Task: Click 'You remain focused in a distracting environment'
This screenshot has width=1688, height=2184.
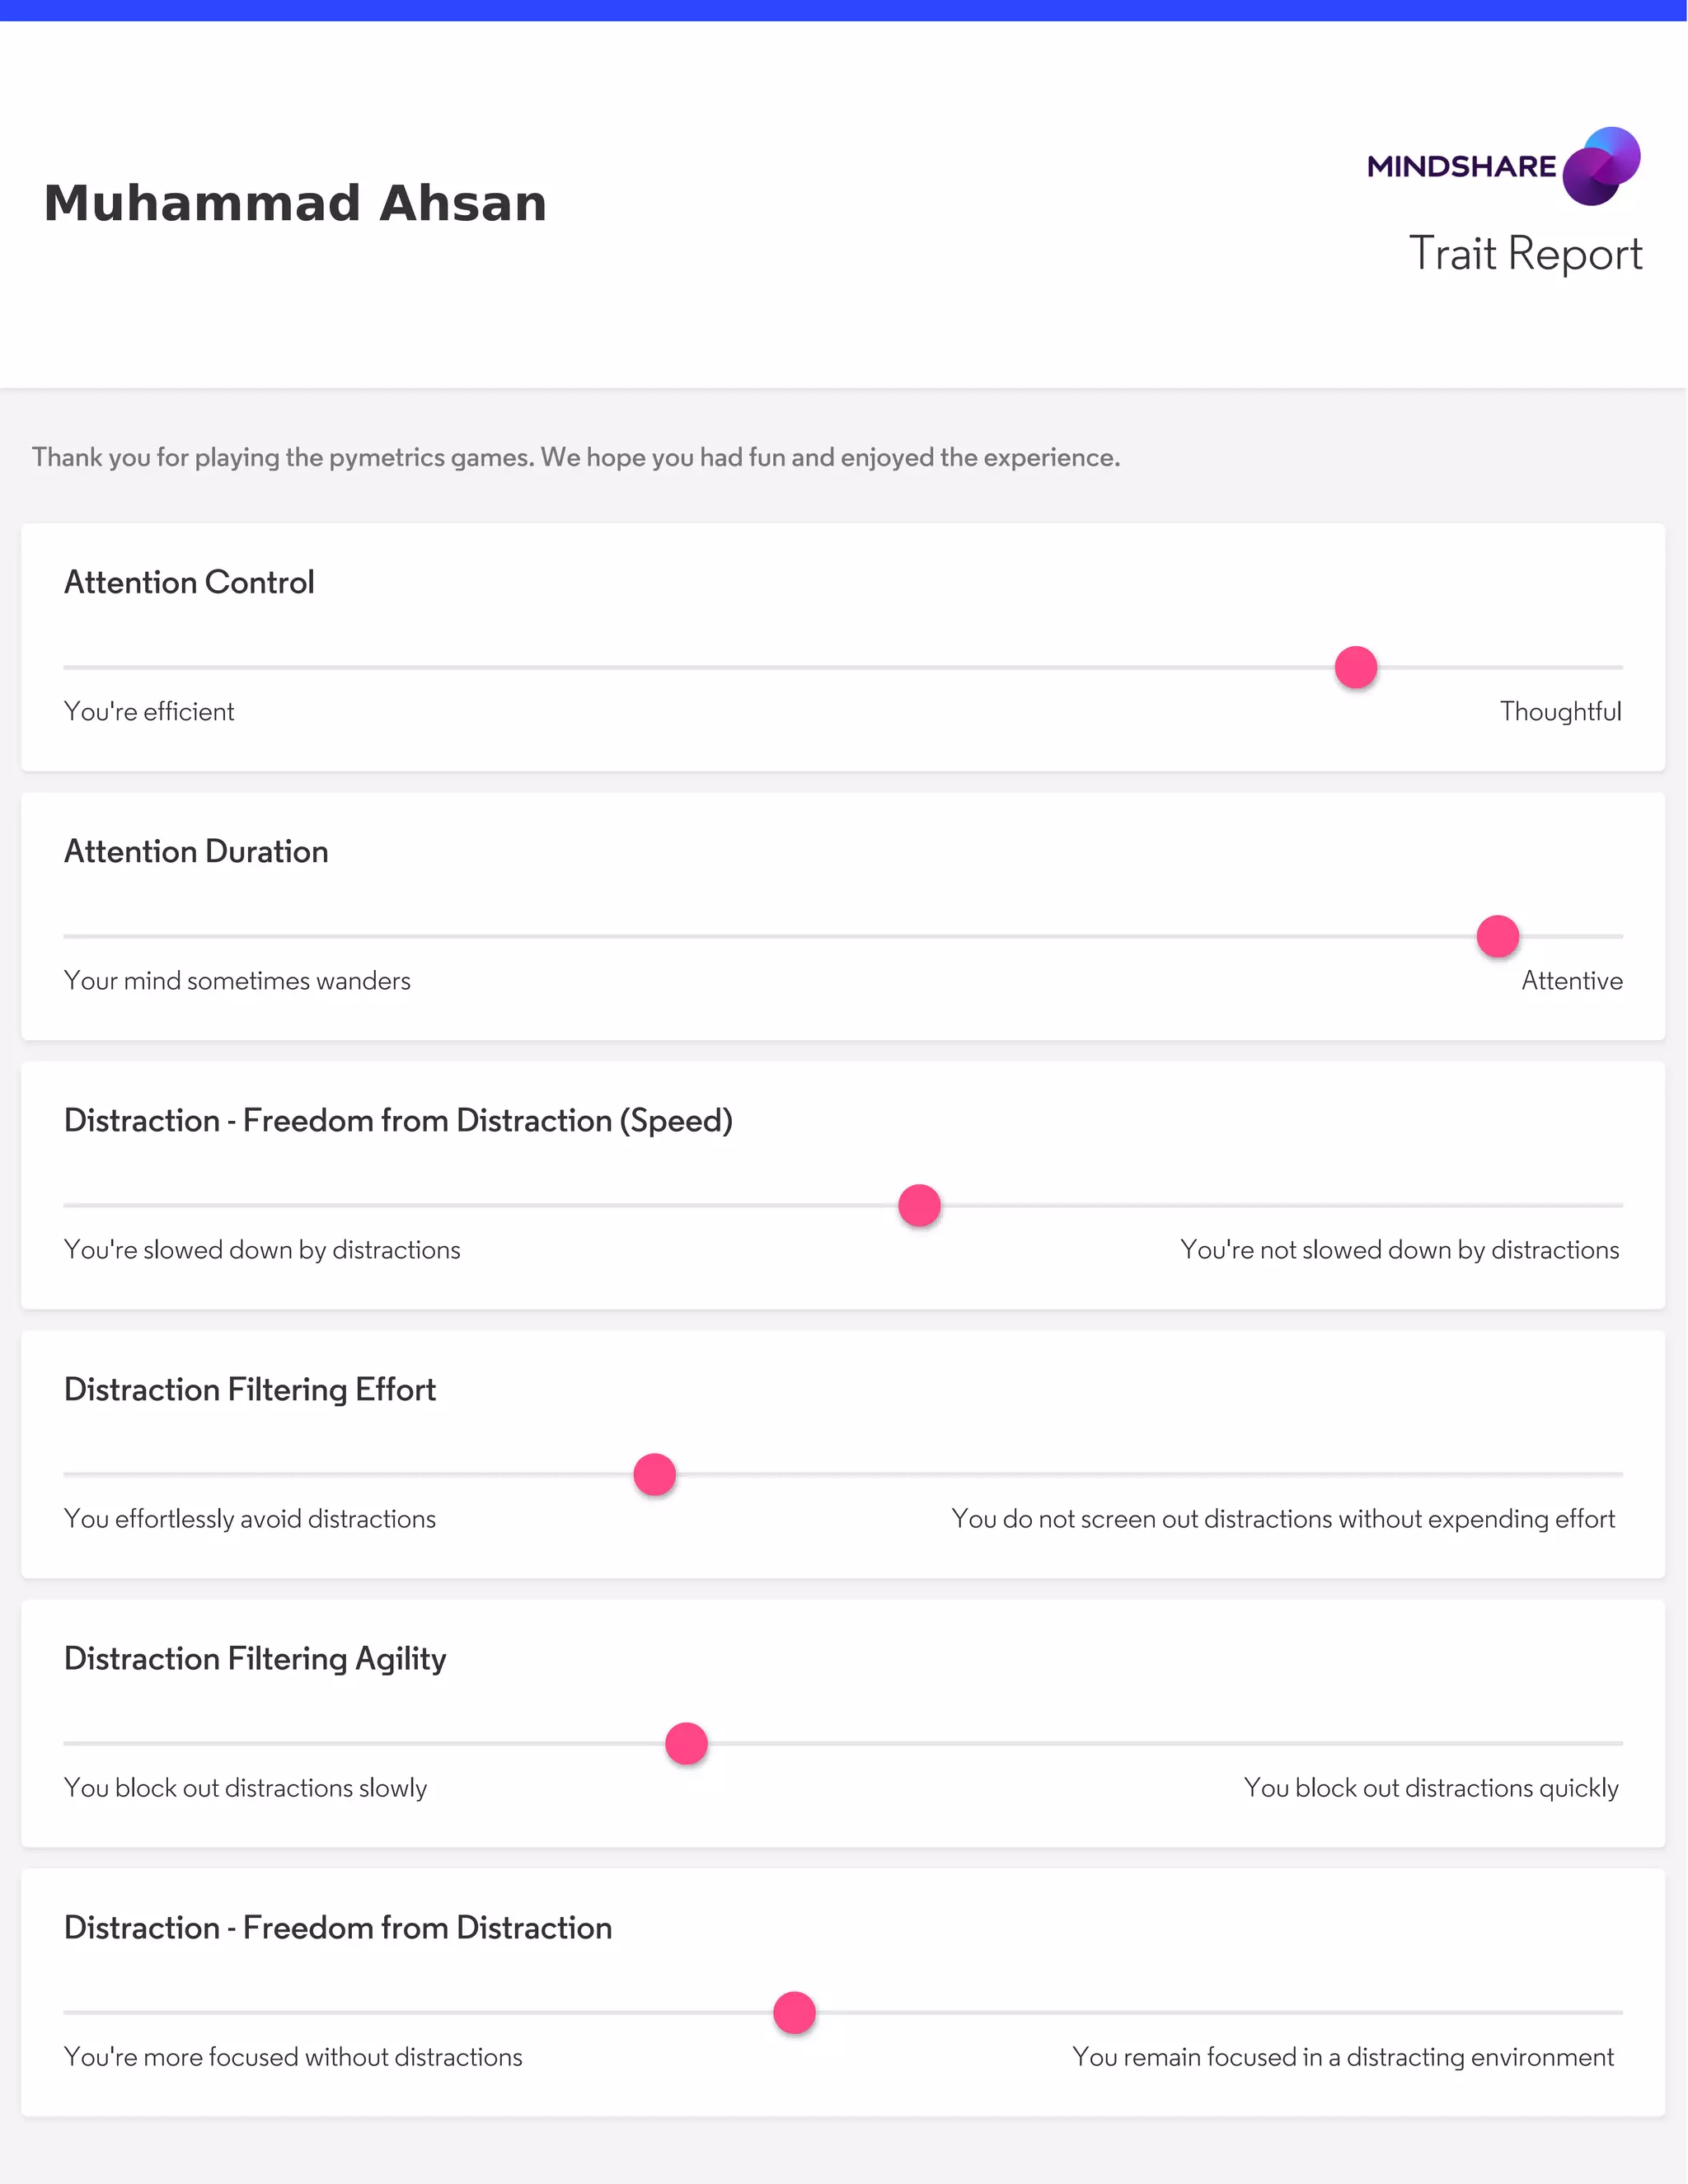Action: (1342, 2056)
